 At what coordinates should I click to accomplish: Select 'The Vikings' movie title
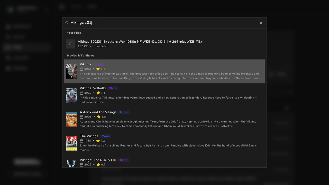click(89, 136)
